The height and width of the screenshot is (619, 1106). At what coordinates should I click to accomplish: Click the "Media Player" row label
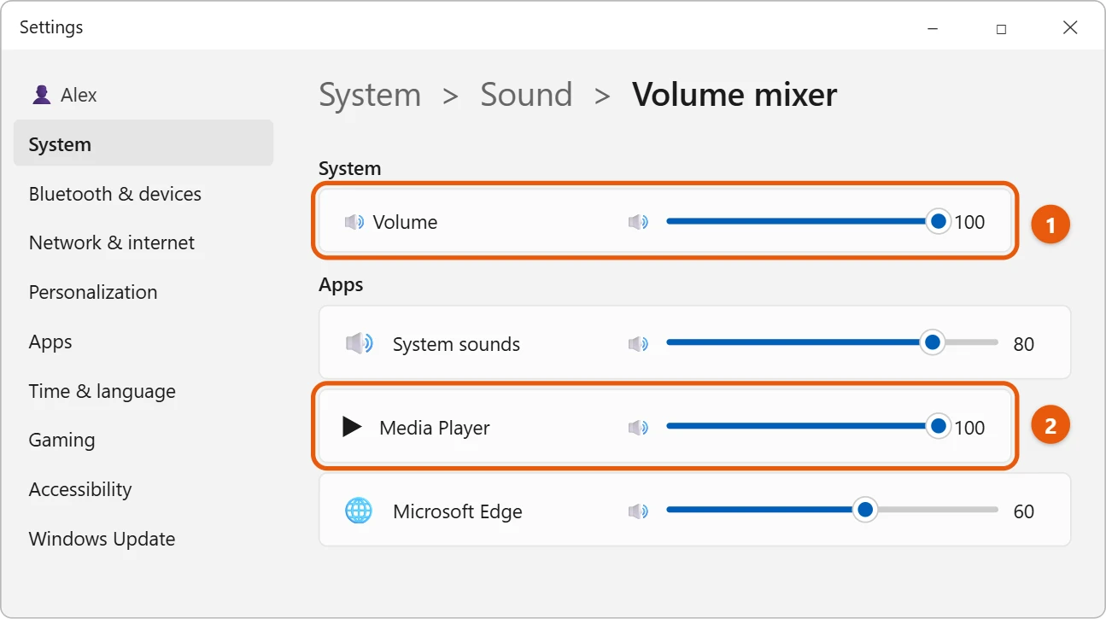(435, 428)
